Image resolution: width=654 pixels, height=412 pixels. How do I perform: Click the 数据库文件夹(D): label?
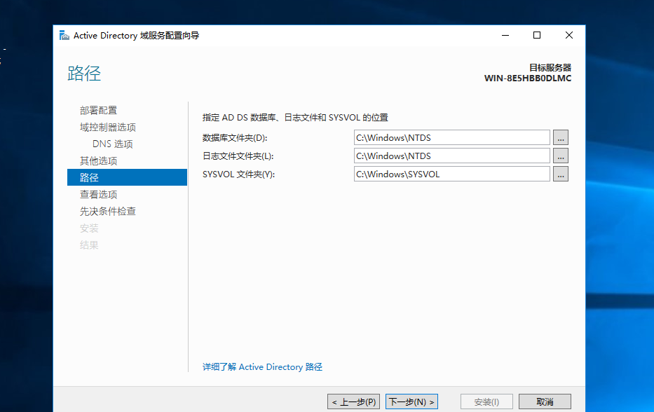tap(235, 138)
